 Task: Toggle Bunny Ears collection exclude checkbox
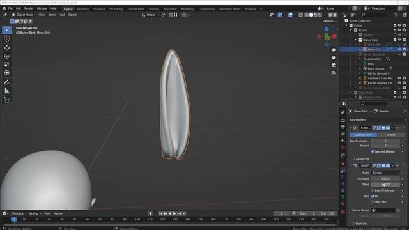point(395,40)
